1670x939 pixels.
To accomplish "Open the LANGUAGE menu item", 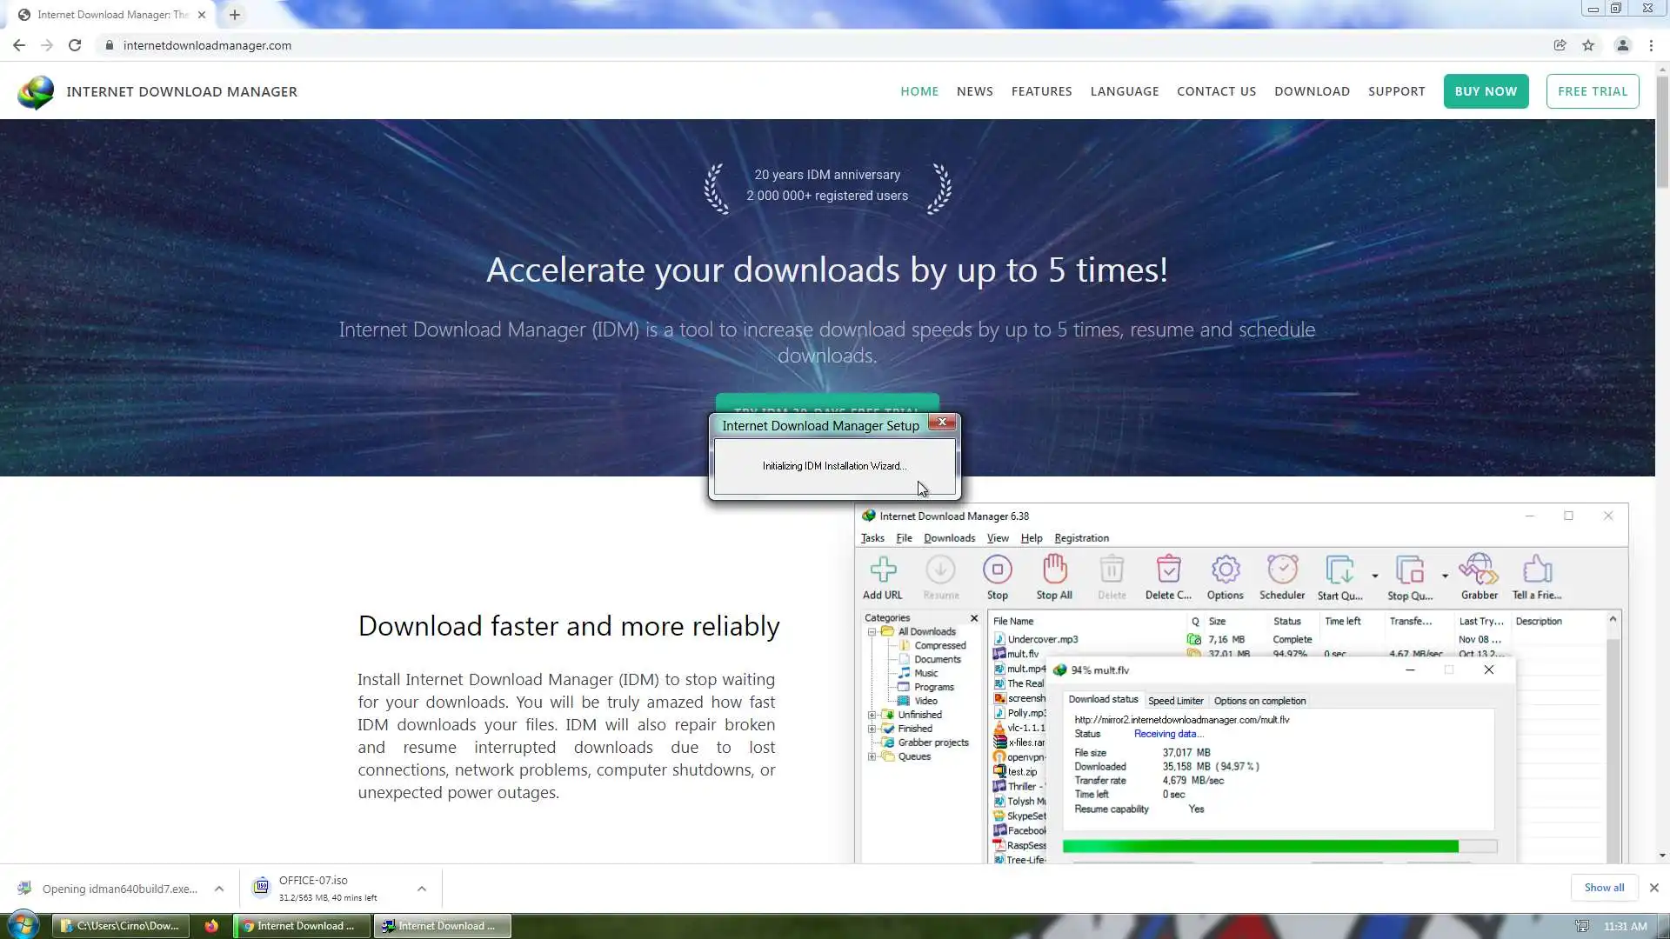I will 1124,91.
